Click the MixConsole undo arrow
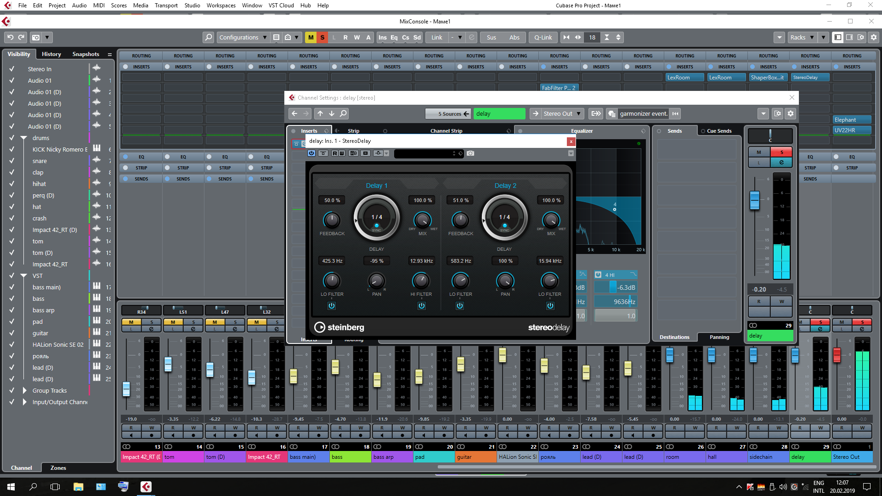 [10, 37]
